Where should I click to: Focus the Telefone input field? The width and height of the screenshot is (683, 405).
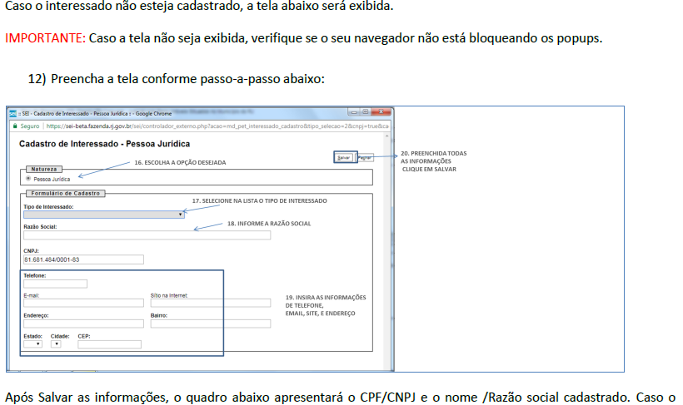click(55, 284)
